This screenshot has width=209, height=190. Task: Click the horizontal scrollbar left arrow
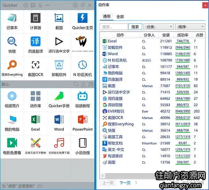(102, 176)
